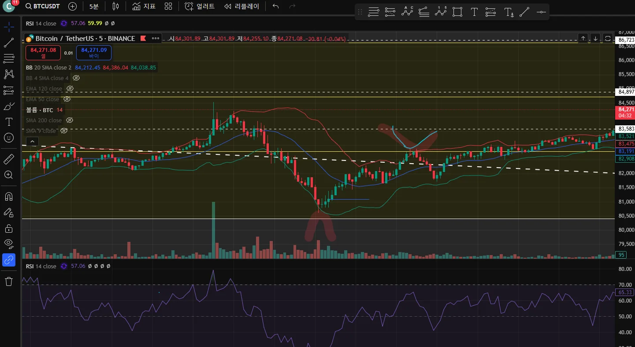This screenshot has height=347, width=635.
Task: Grab the floating favorites toolbar handle
Action: tap(360, 12)
